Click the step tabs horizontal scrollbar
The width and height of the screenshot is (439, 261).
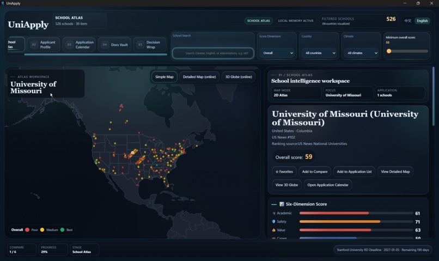click(x=95, y=54)
